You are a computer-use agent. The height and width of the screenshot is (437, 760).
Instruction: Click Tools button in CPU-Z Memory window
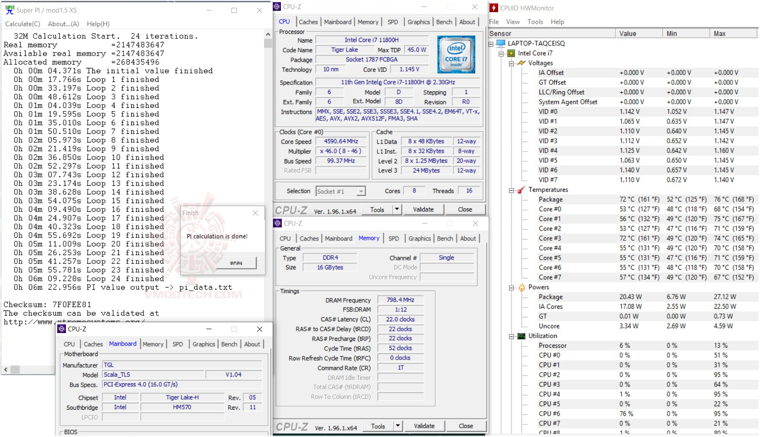pyautogui.click(x=378, y=426)
